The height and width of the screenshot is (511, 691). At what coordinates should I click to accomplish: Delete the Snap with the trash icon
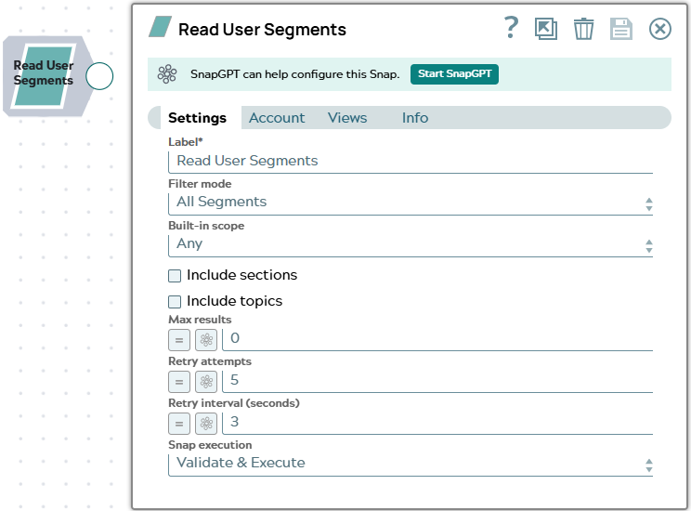click(x=583, y=29)
